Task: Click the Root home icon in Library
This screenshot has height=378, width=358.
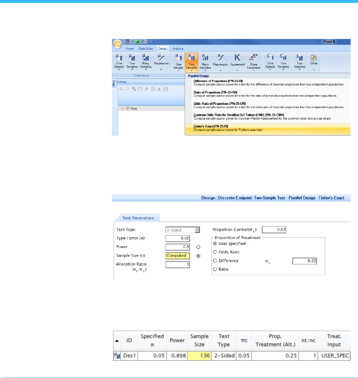Action: (x=128, y=108)
